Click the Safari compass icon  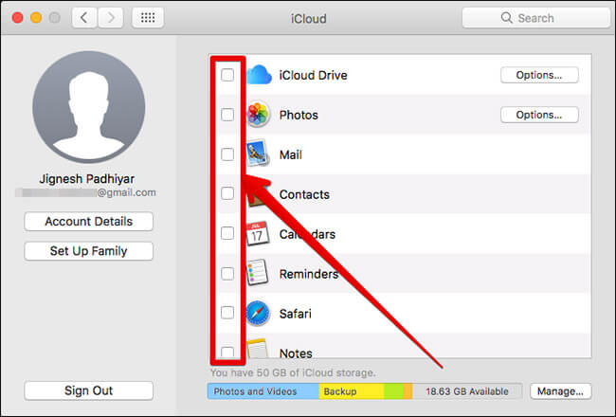pos(258,314)
